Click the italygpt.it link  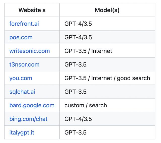coord(22,132)
